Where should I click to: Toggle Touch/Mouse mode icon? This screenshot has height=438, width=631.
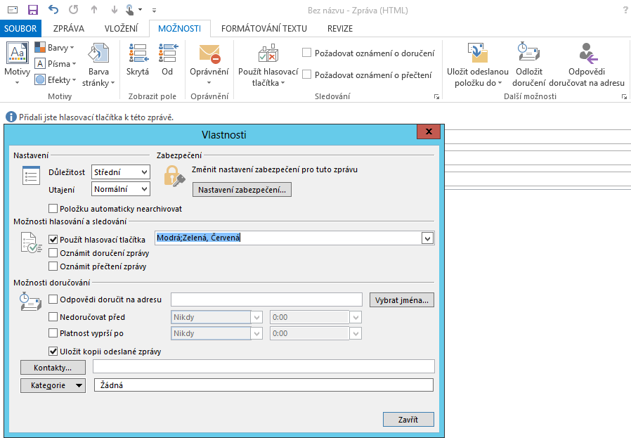click(x=129, y=10)
